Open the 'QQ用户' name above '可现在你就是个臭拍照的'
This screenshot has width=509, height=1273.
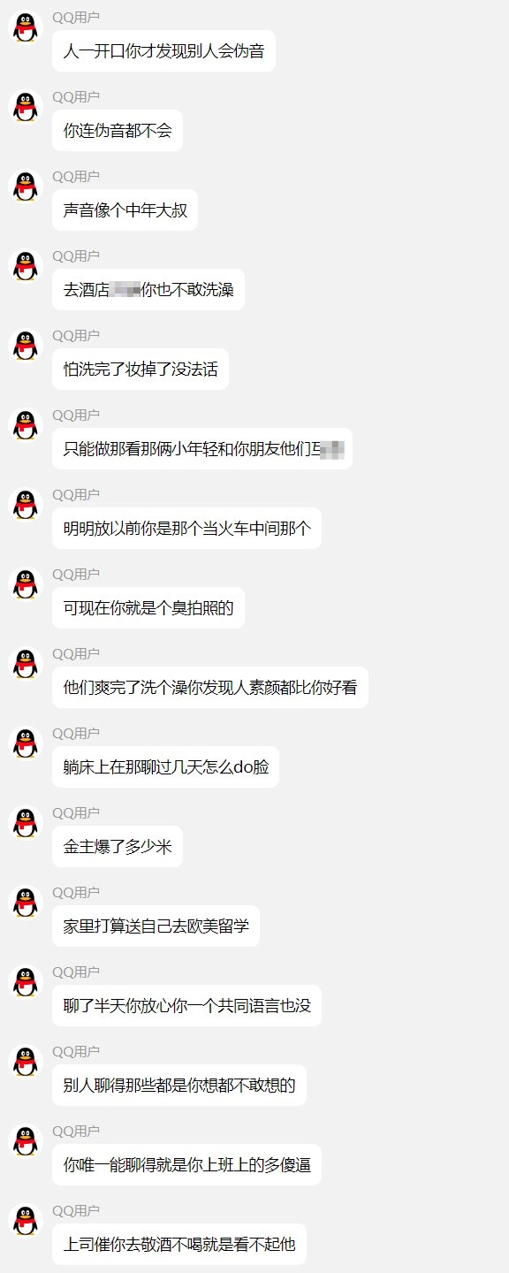pos(76,574)
